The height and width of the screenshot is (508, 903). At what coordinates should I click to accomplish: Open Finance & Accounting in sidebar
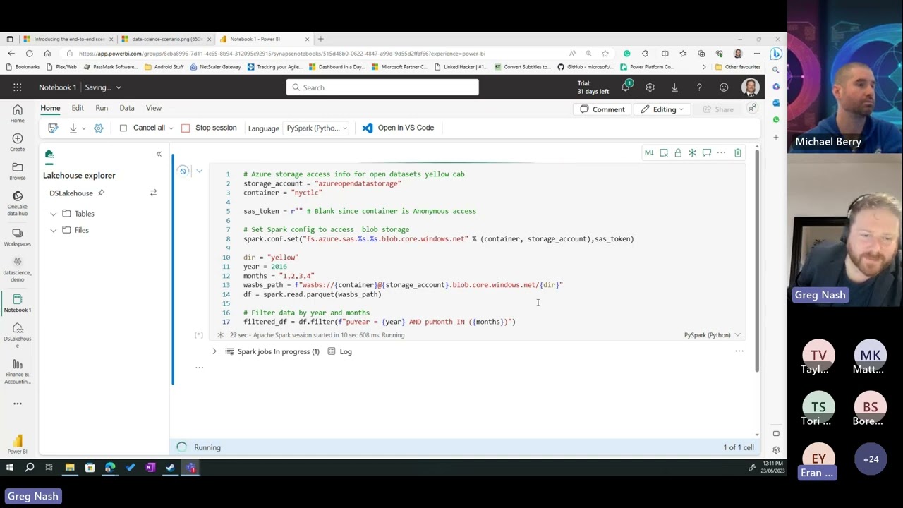tap(17, 372)
